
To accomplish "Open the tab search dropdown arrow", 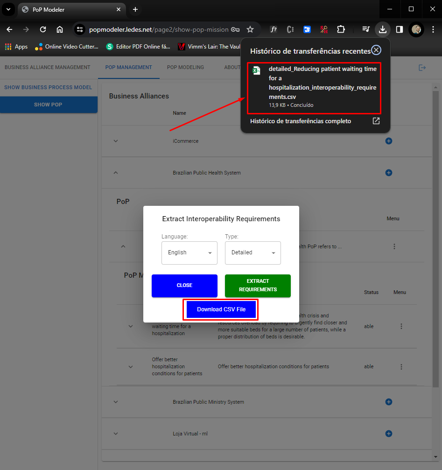I will (x=8, y=9).
